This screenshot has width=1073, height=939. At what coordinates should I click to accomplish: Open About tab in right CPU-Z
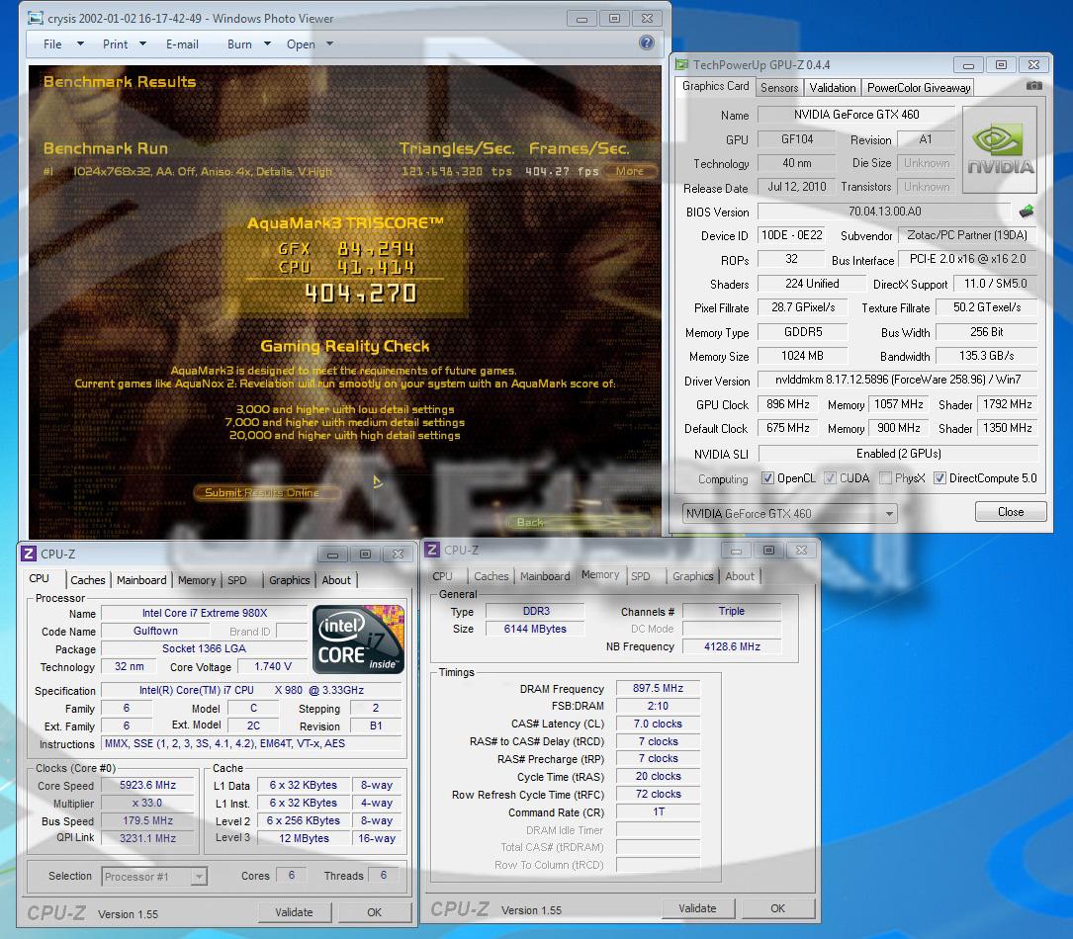[x=740, y=576]
